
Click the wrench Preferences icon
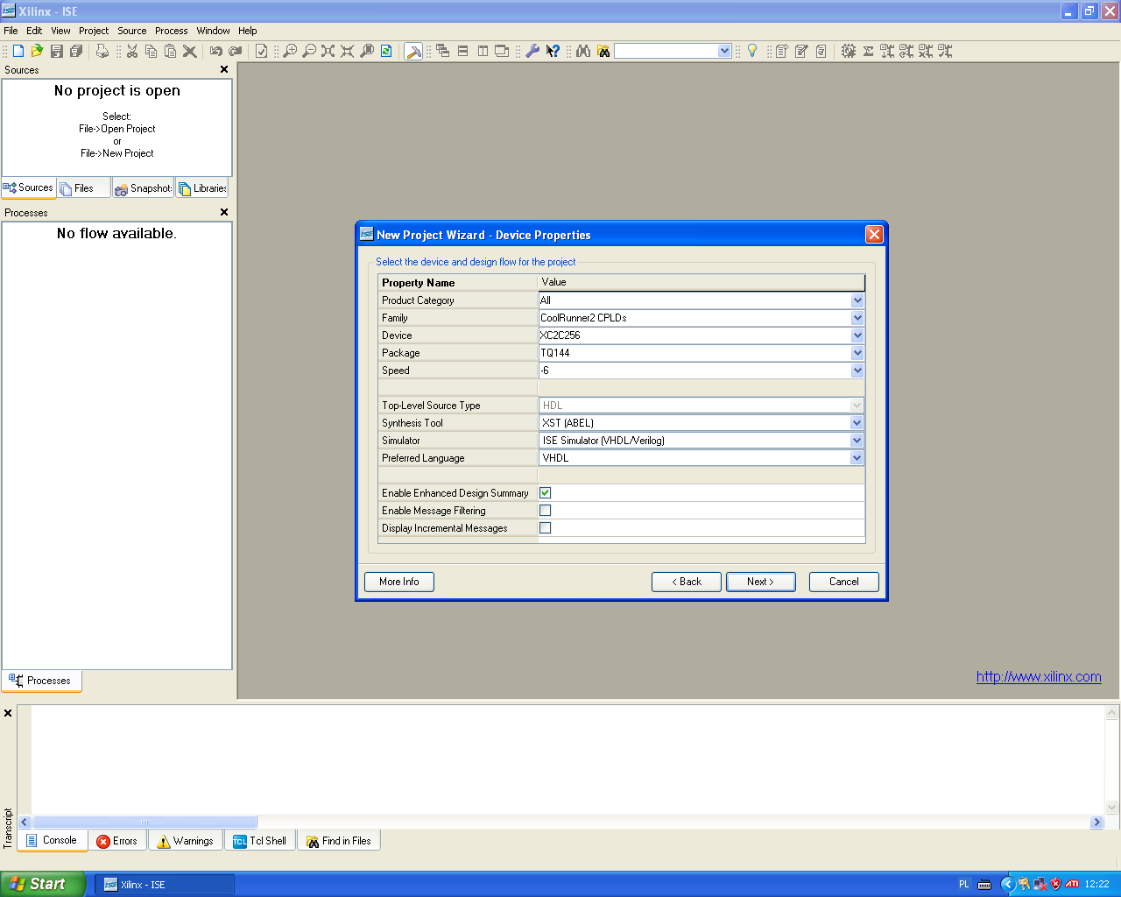pos(532,51)
